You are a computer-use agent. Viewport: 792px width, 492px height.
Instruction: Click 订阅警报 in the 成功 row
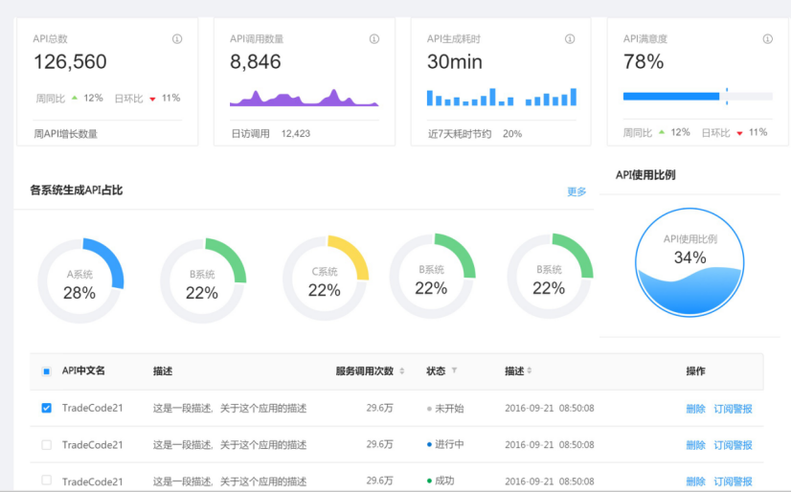733,481
